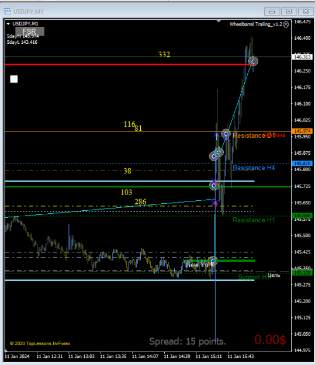Click the '11 Jan 15:11' time axis label
Image resolution: width=315 pixels, height=365 pixels.
click(x=209, y=356)
